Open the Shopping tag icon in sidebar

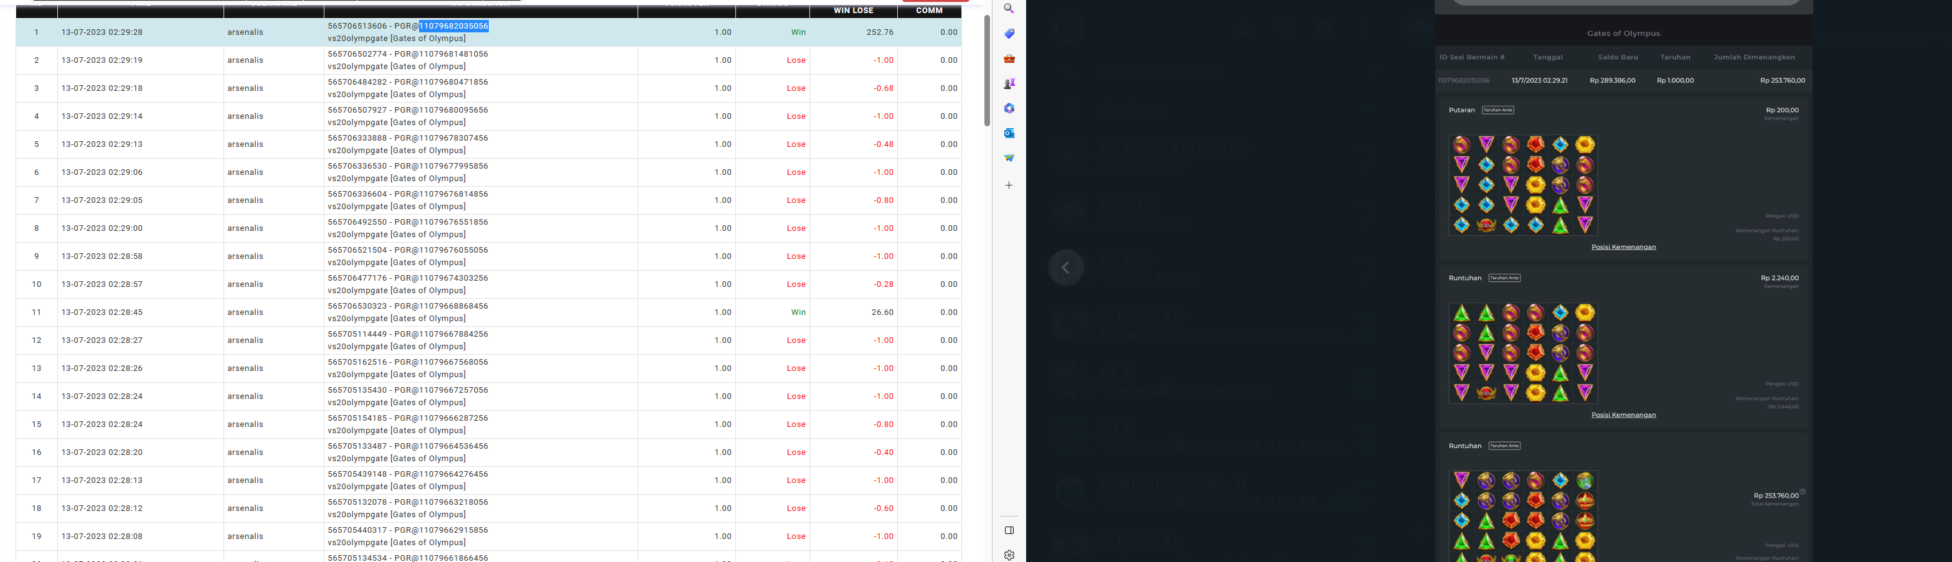pyautogui.click(x=1009, y=34)
